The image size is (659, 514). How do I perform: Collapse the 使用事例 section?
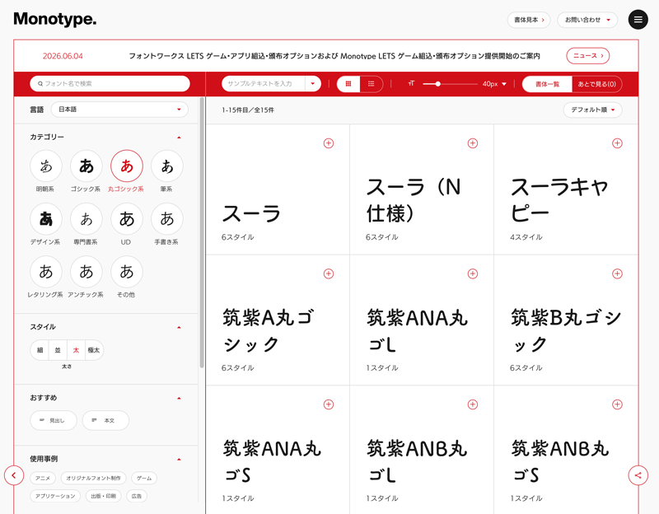point(179,459)
